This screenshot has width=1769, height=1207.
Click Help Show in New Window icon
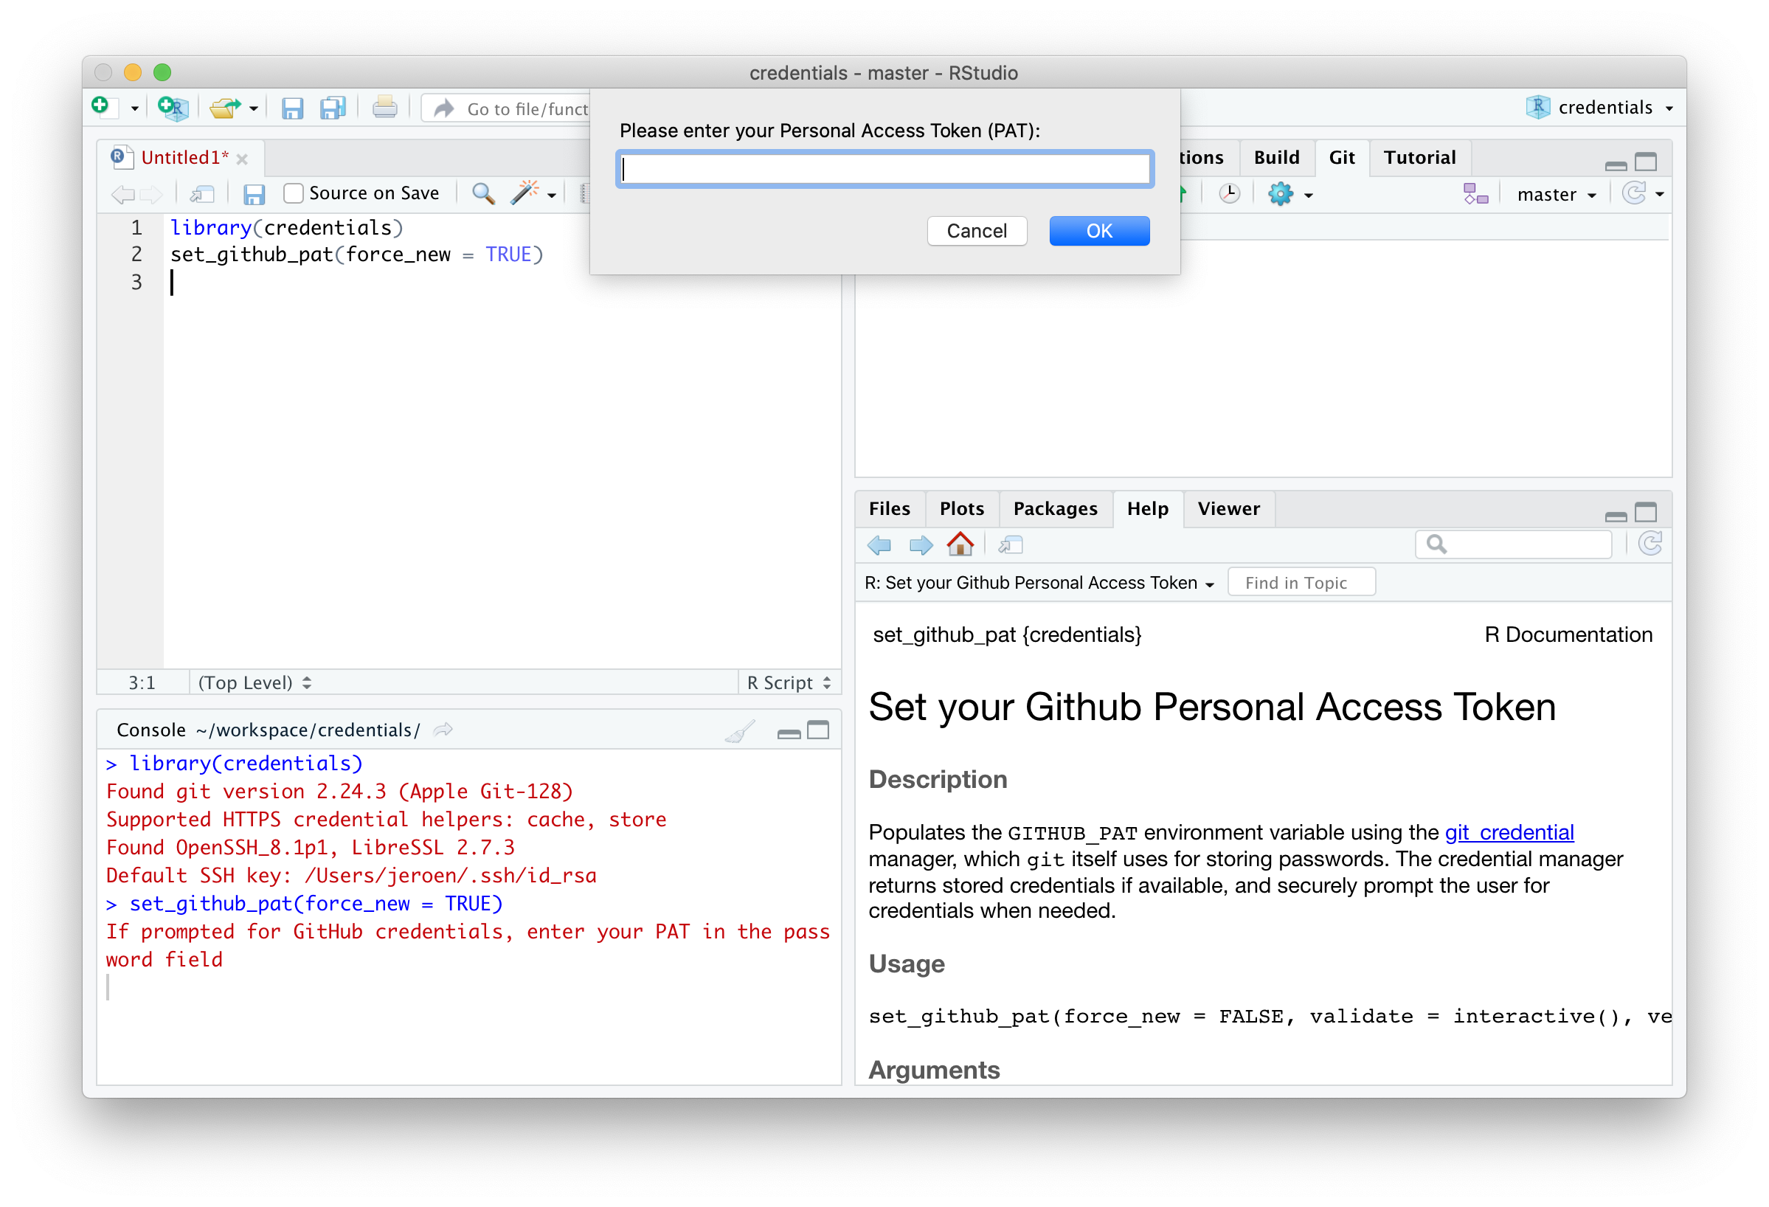(x=1010, y=545)
